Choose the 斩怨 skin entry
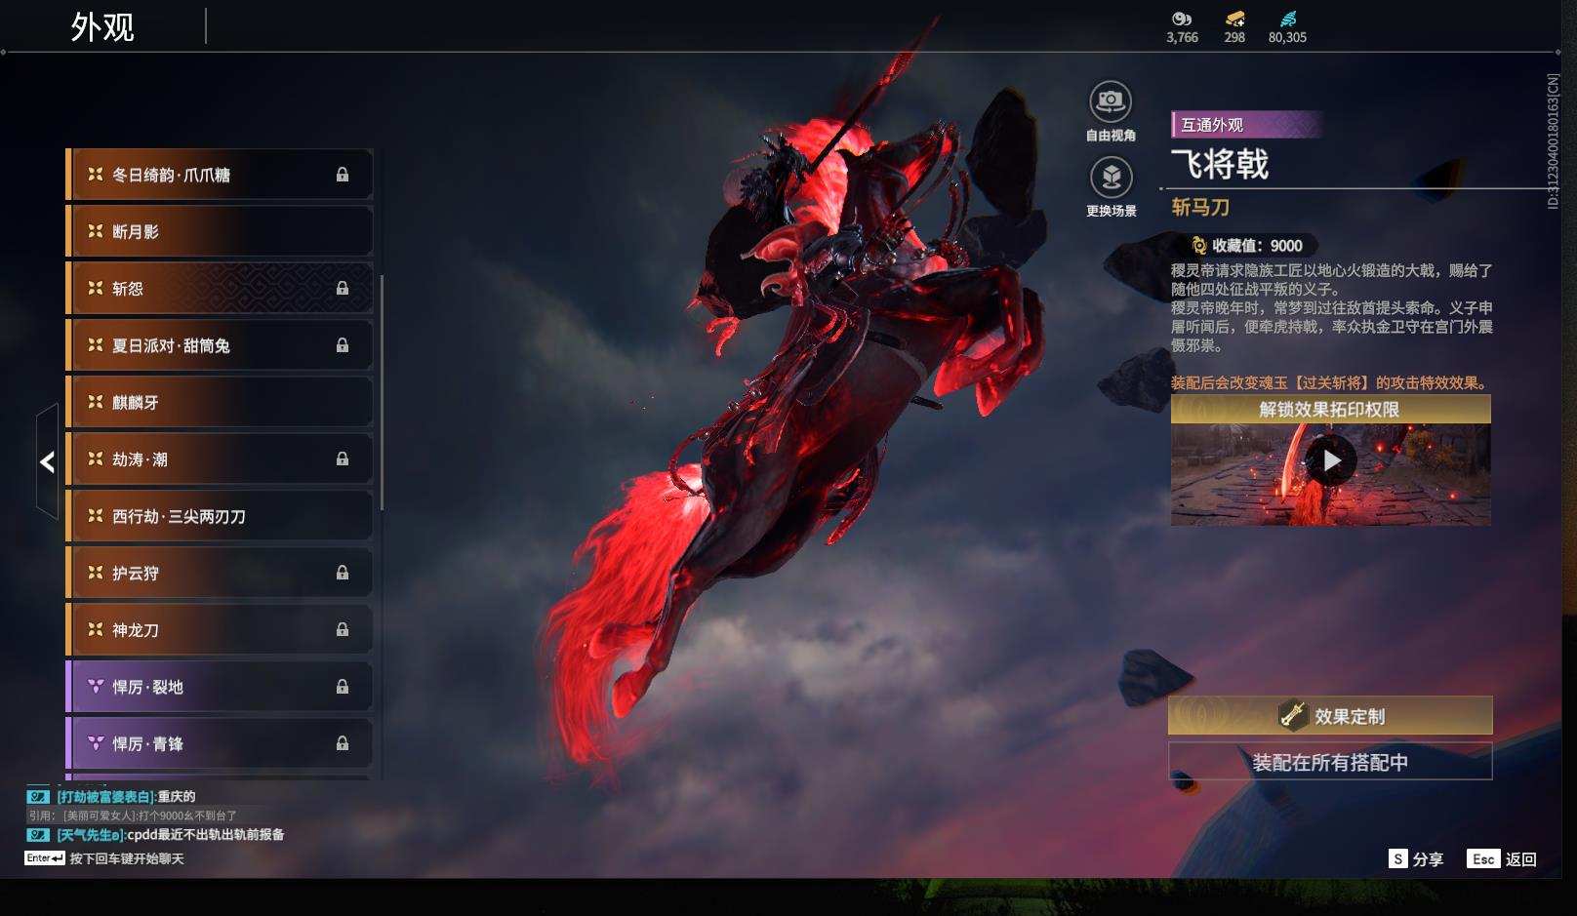Viewport: 1577px width, 916px height. pos(220,289)
